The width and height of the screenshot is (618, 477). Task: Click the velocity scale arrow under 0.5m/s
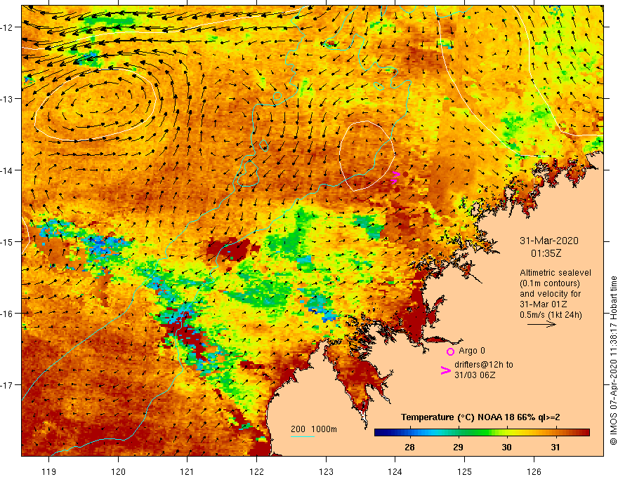[541, 324]
